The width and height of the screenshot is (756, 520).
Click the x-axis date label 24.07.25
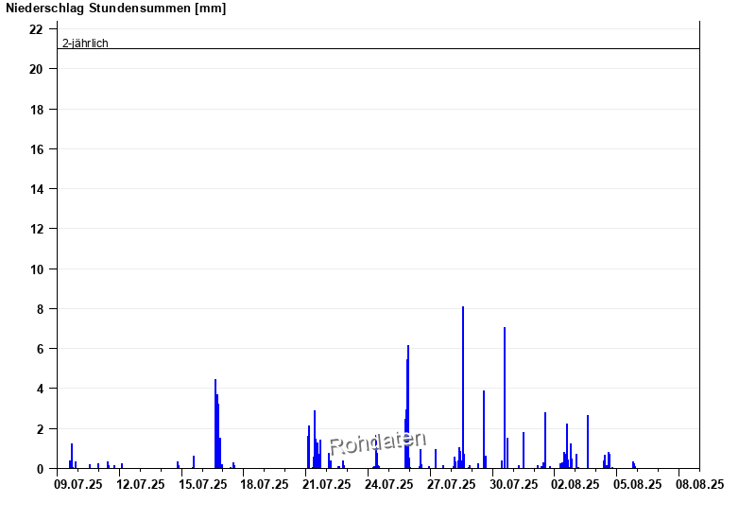point(389,484)
